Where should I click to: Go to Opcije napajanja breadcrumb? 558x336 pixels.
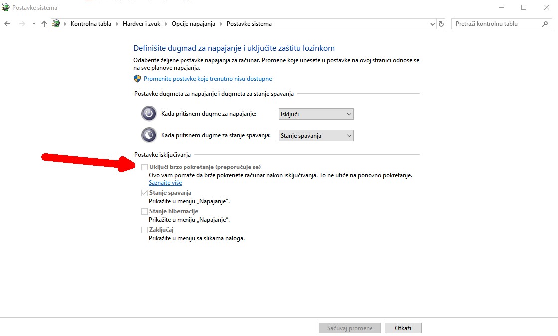pyautogui.click(x=196, y=24)
